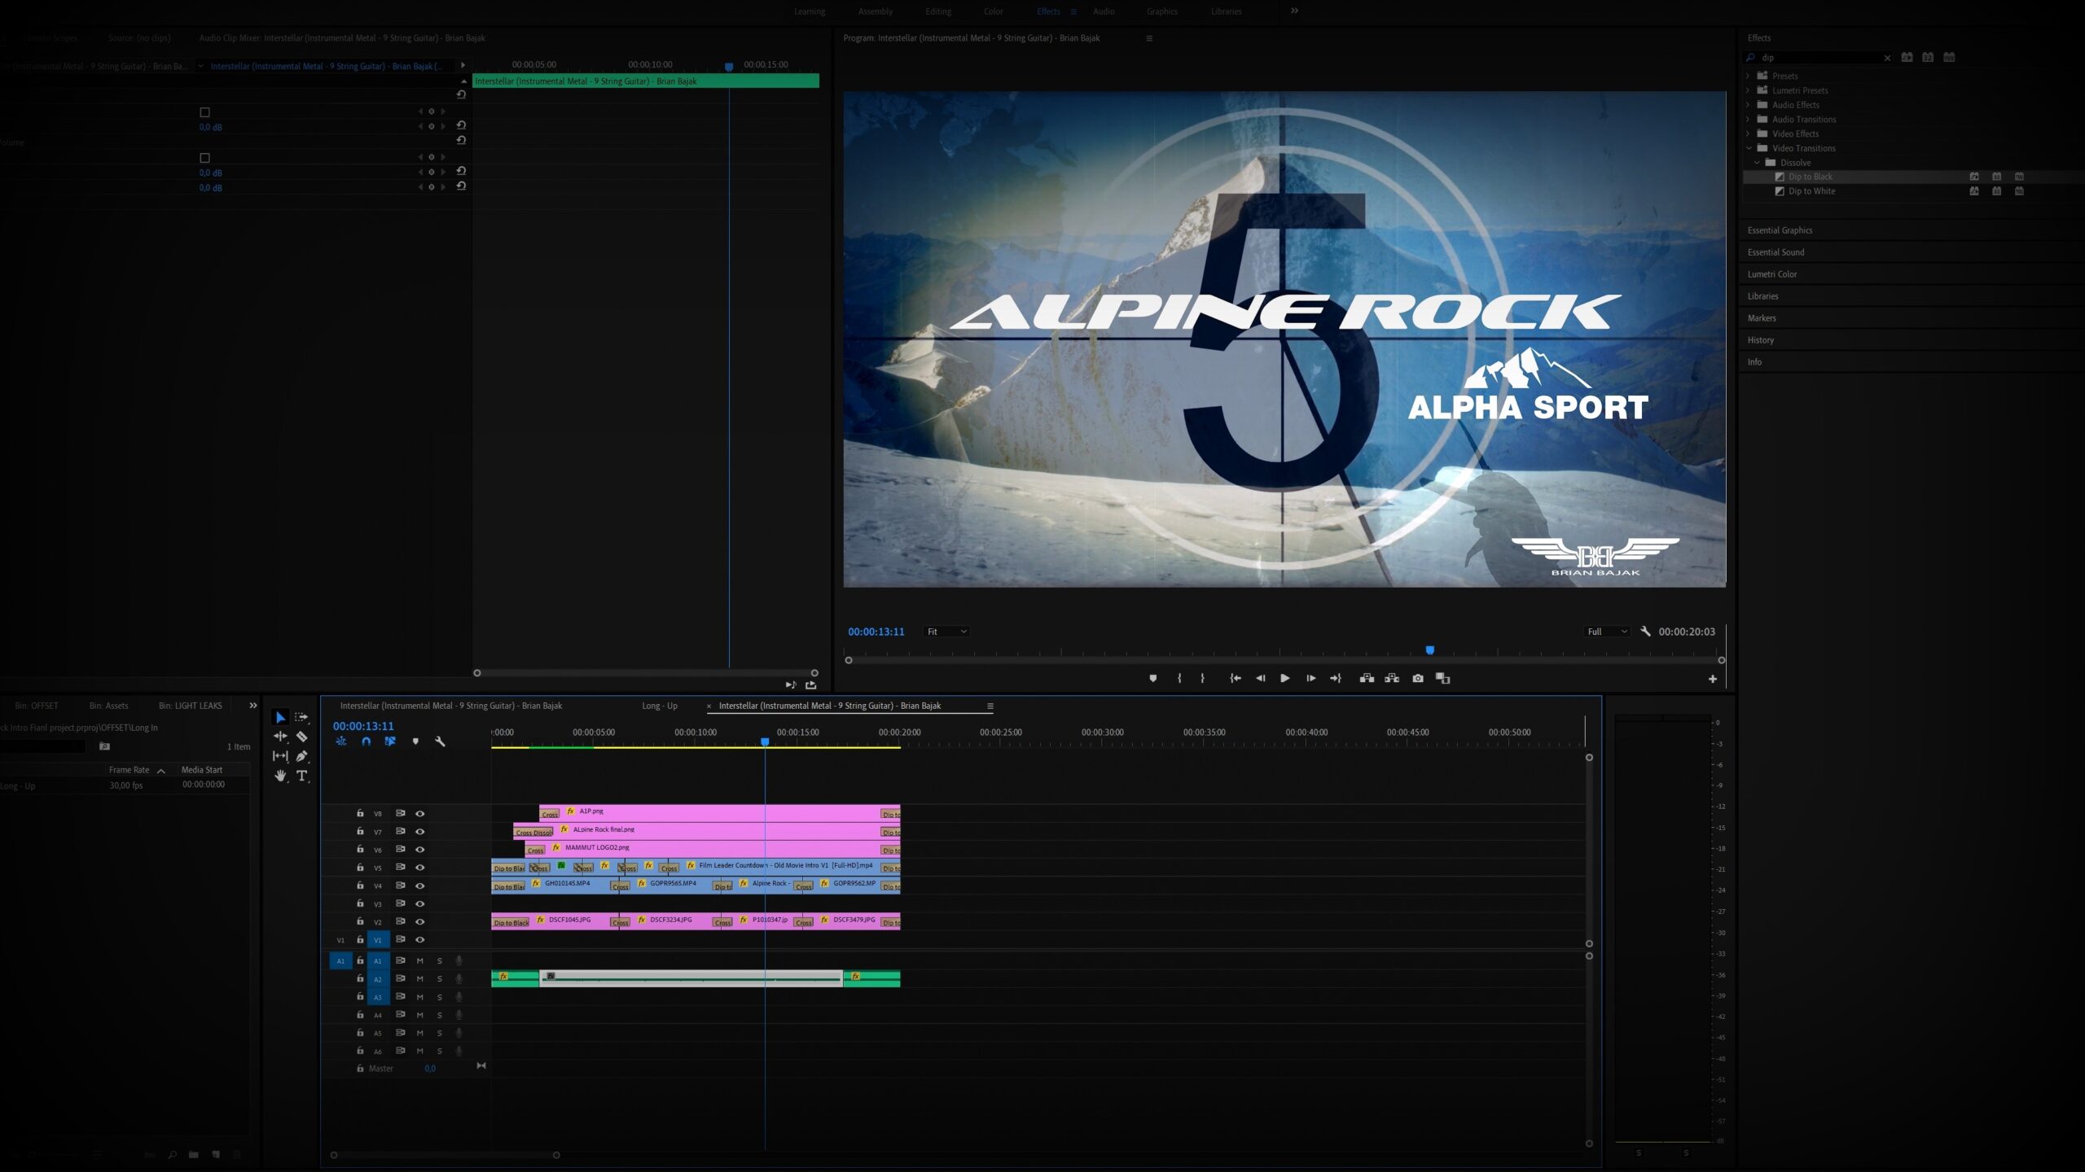2085x1172 pixels.
Task: Open the Long - Up sequence tab
Action: pos(659,706)
